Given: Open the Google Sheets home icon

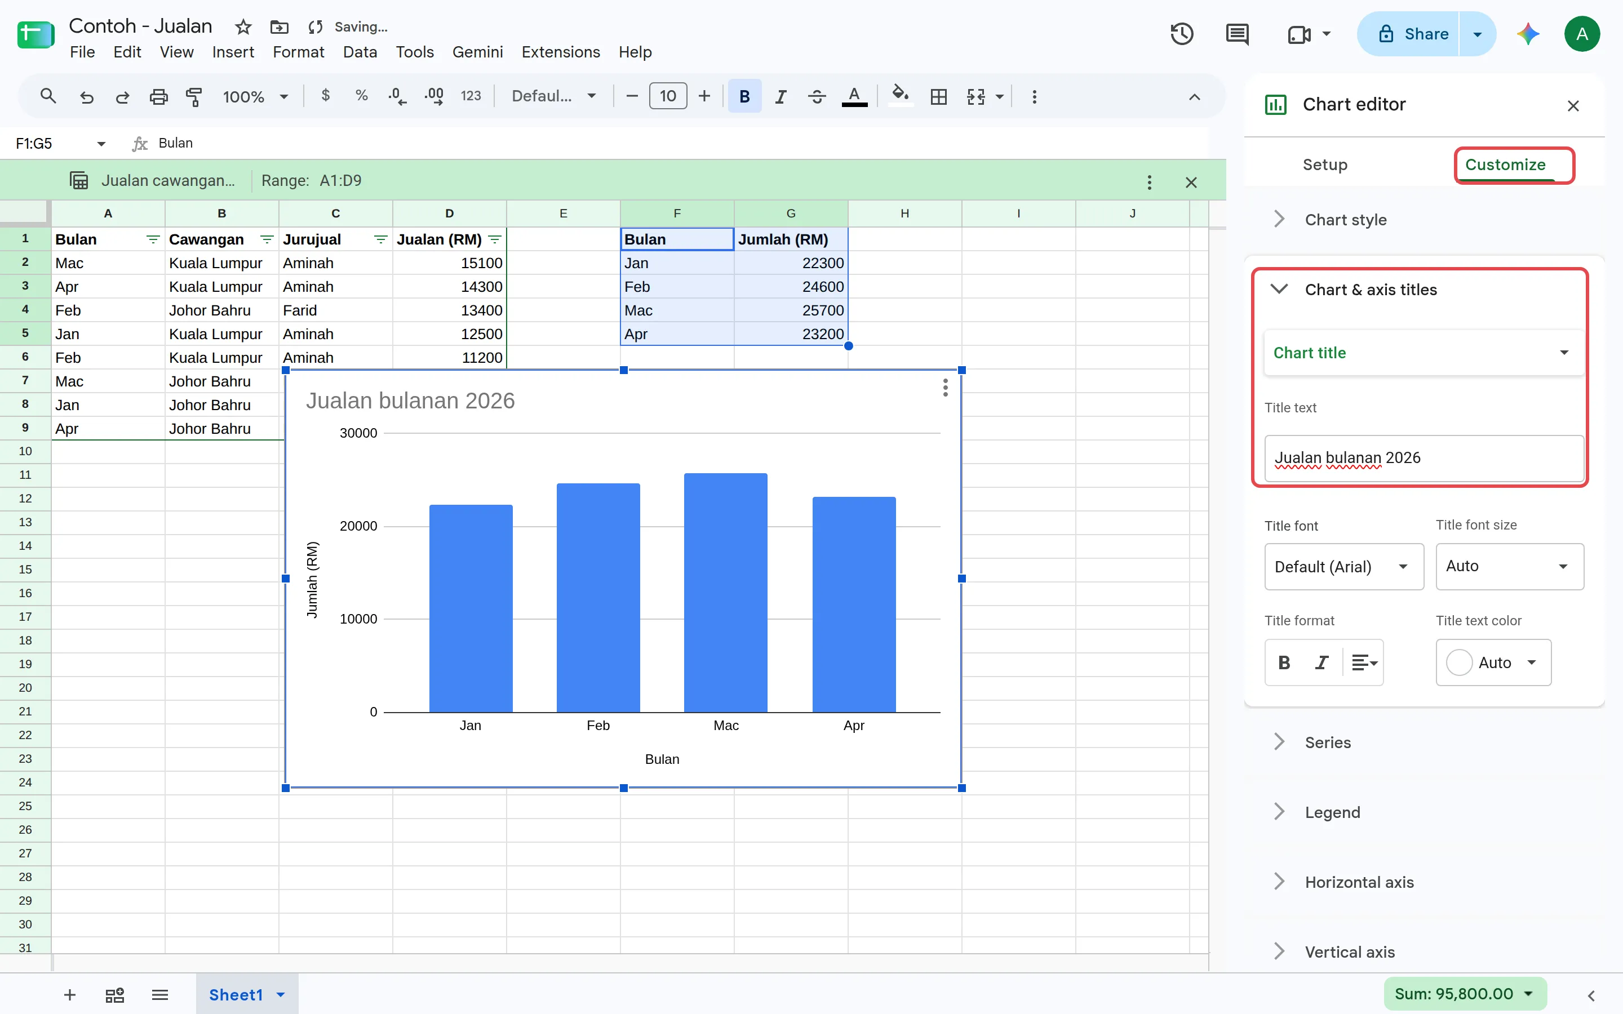Looking at the screenshot, I should tap(36, 35).
